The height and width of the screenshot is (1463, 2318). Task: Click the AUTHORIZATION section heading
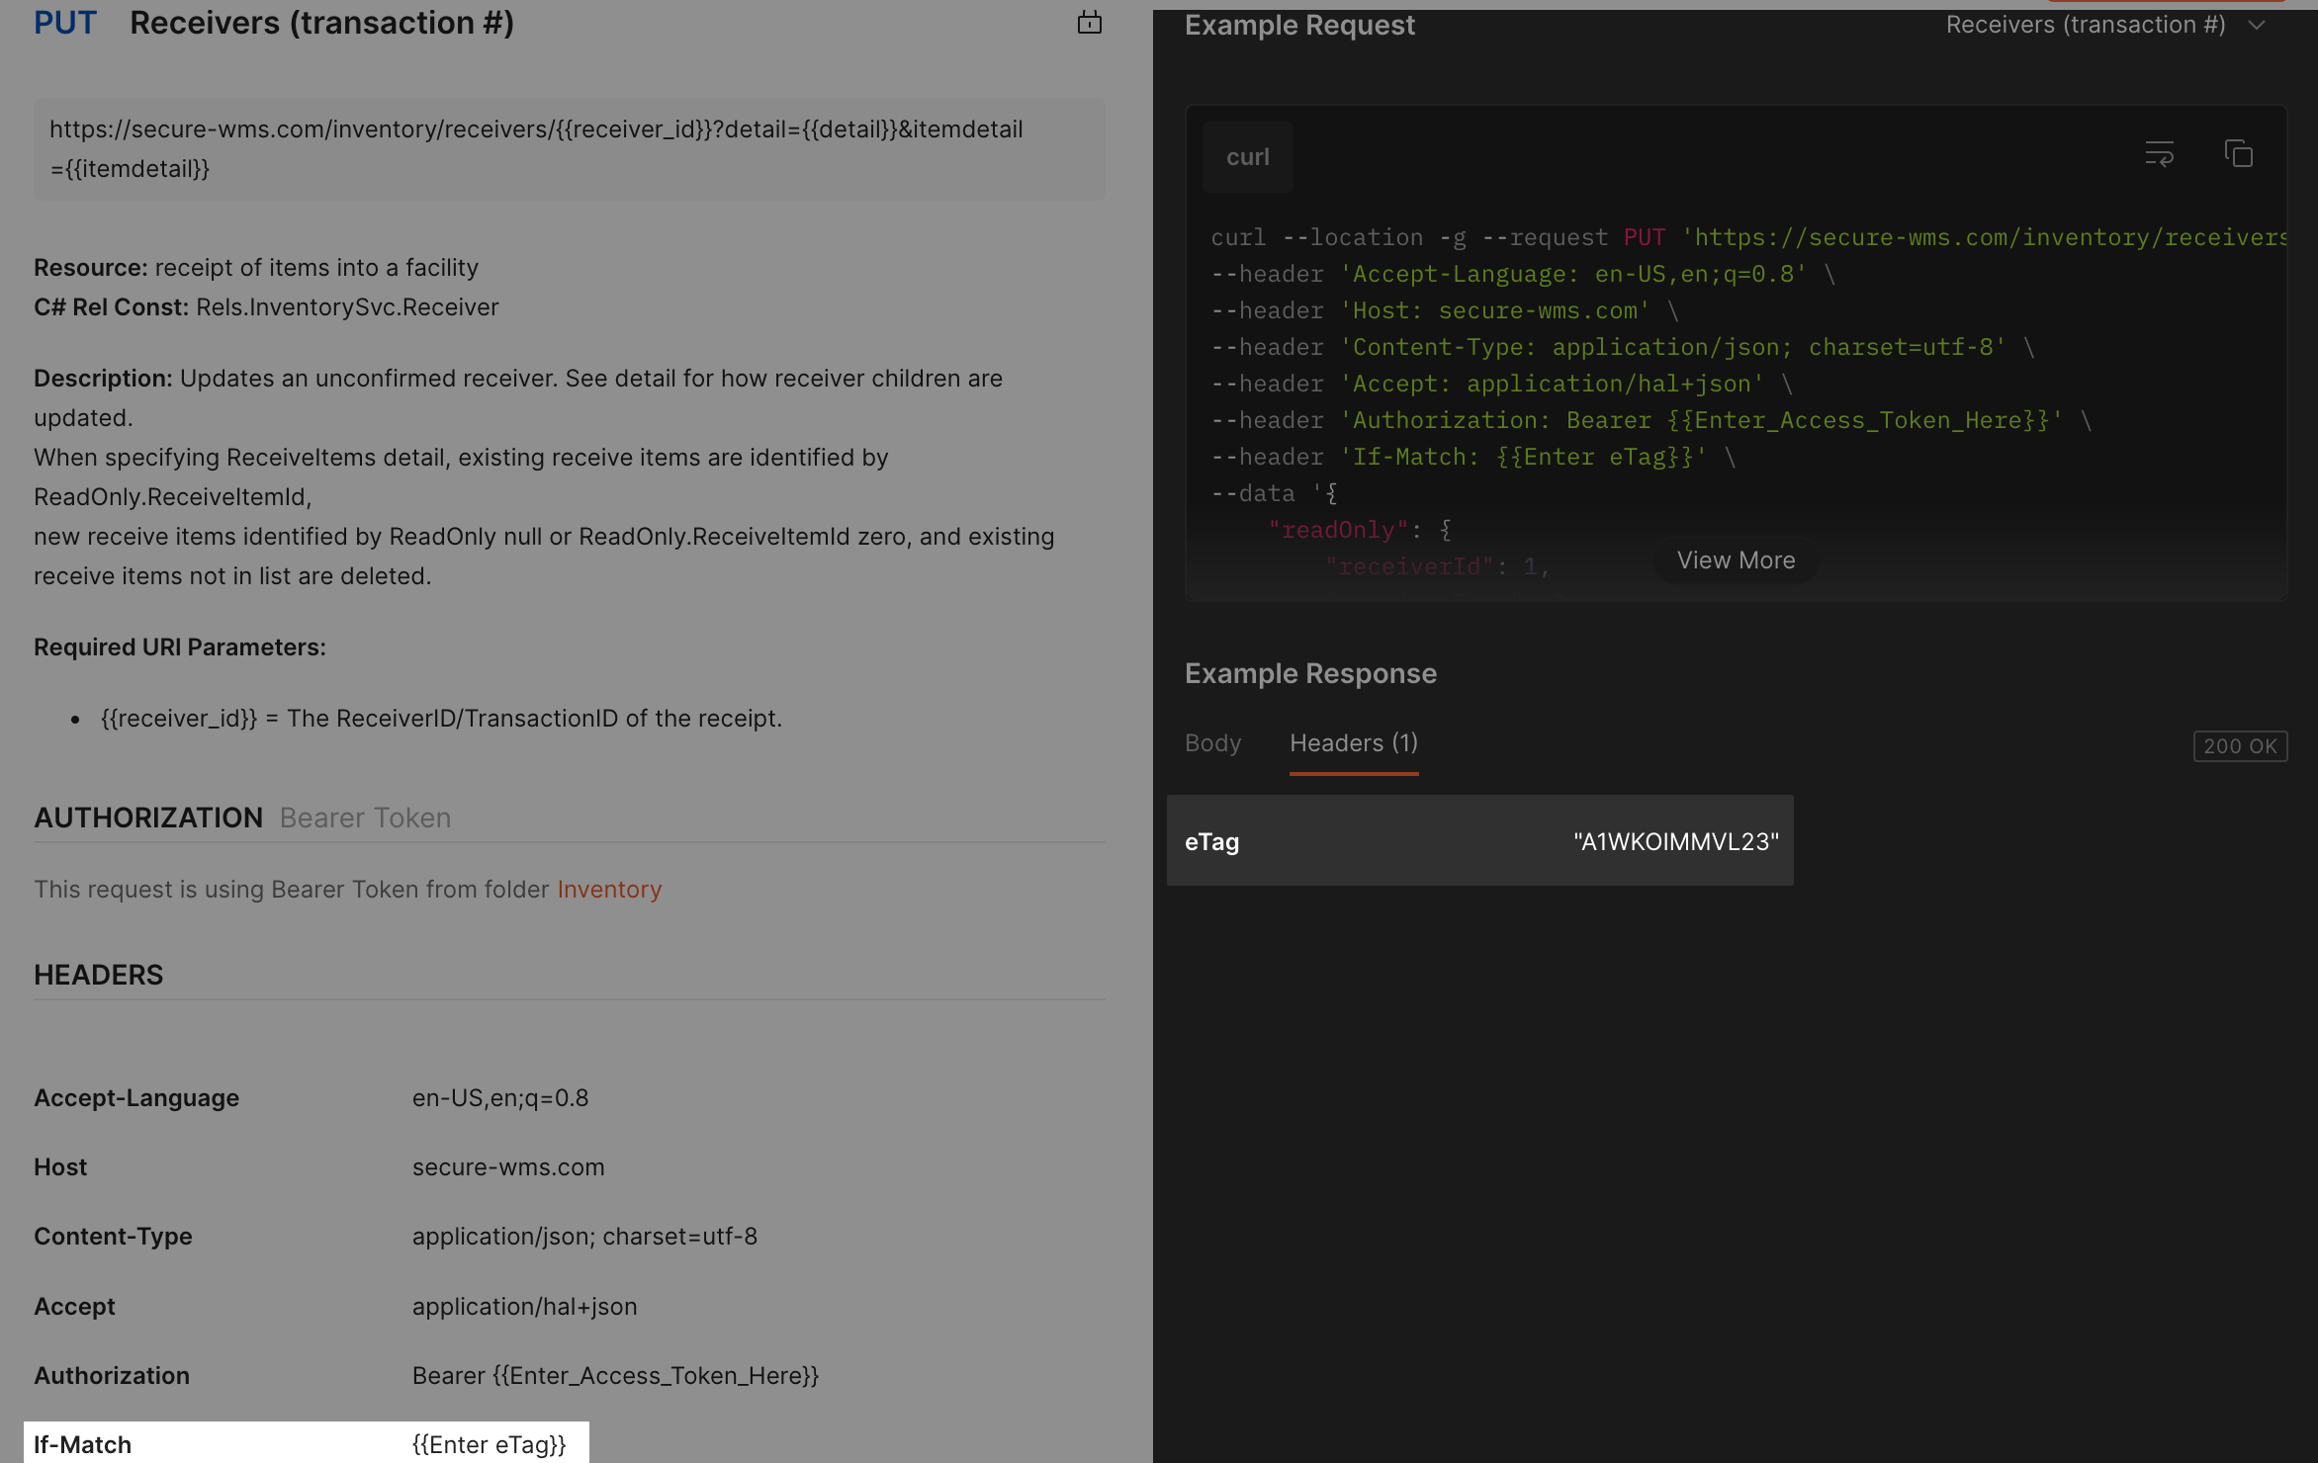point(148,818)
